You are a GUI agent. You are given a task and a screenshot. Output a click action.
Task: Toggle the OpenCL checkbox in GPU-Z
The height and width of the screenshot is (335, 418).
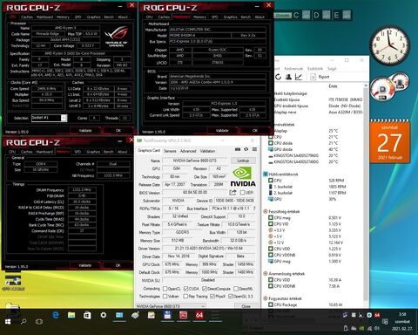click(x=165, y=289)
